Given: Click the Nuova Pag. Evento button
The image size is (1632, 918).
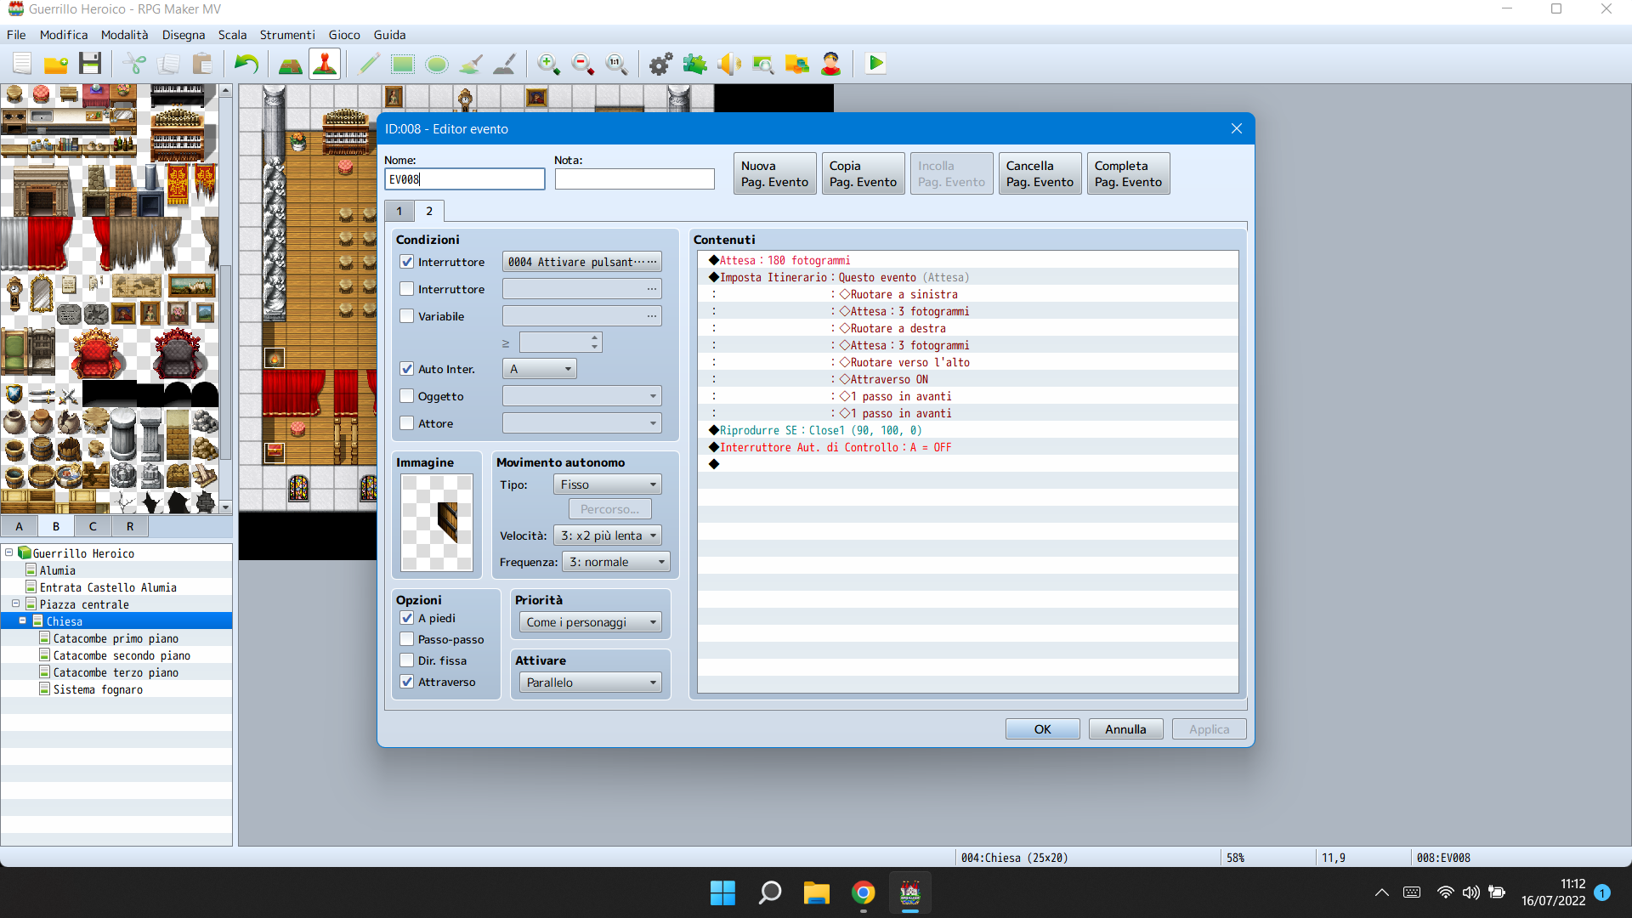Looking at the screenshot, I should [774, 173].
